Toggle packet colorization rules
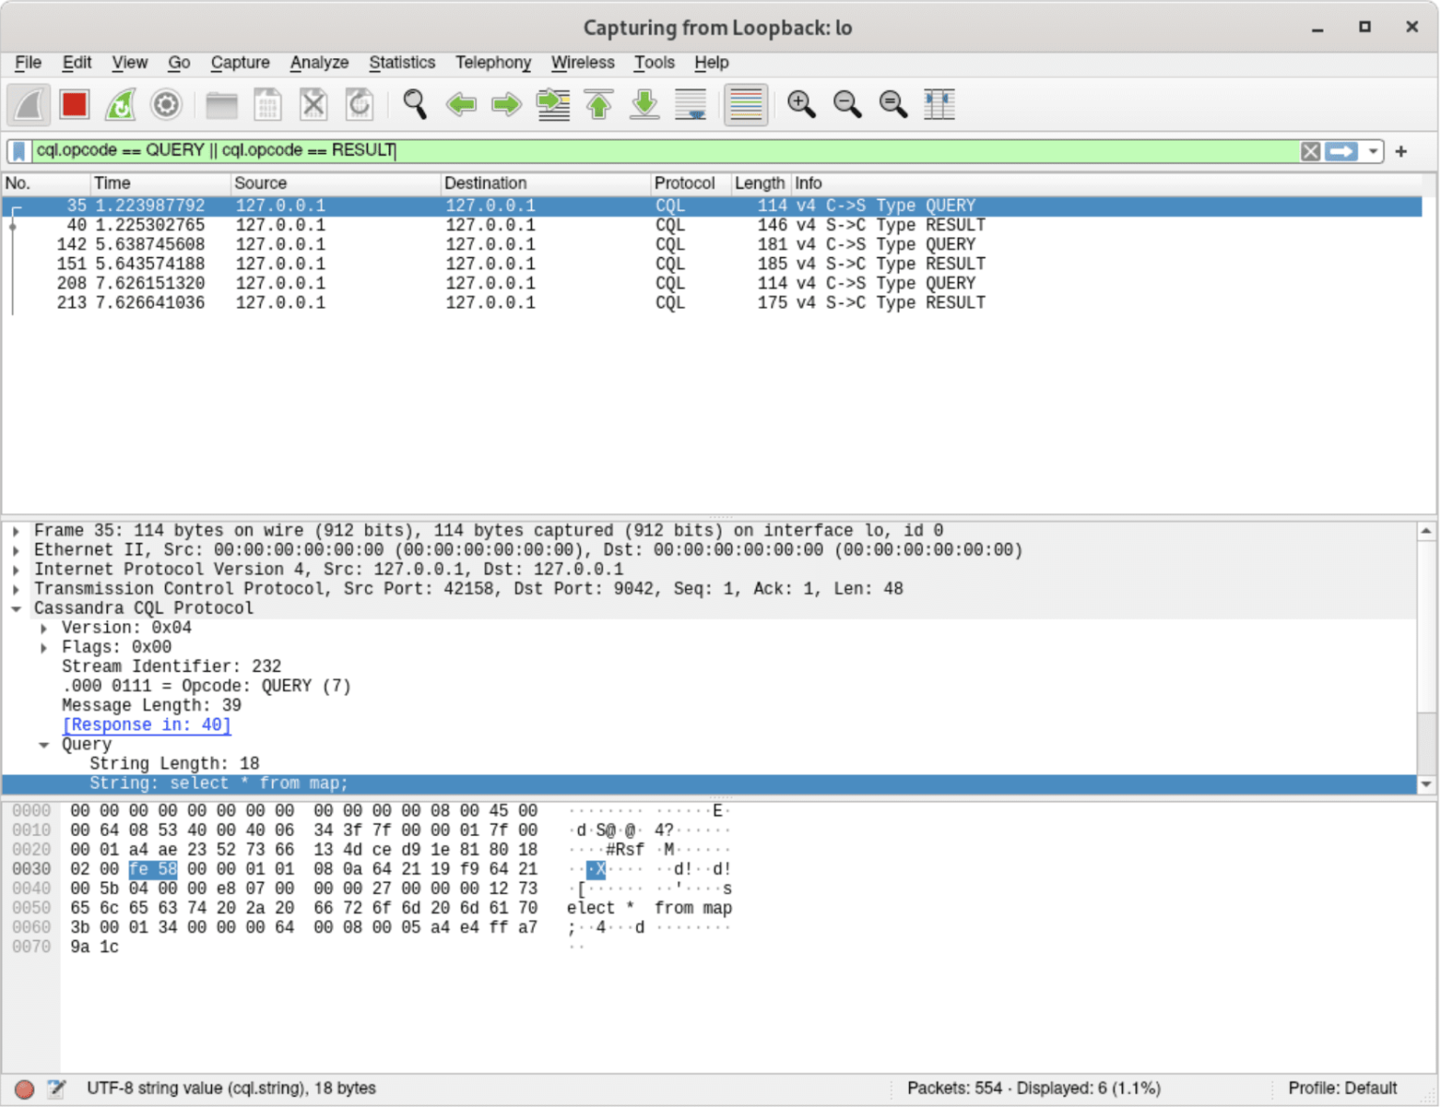This screenshot has height=1107, width=1441. [x=746, y=104]
